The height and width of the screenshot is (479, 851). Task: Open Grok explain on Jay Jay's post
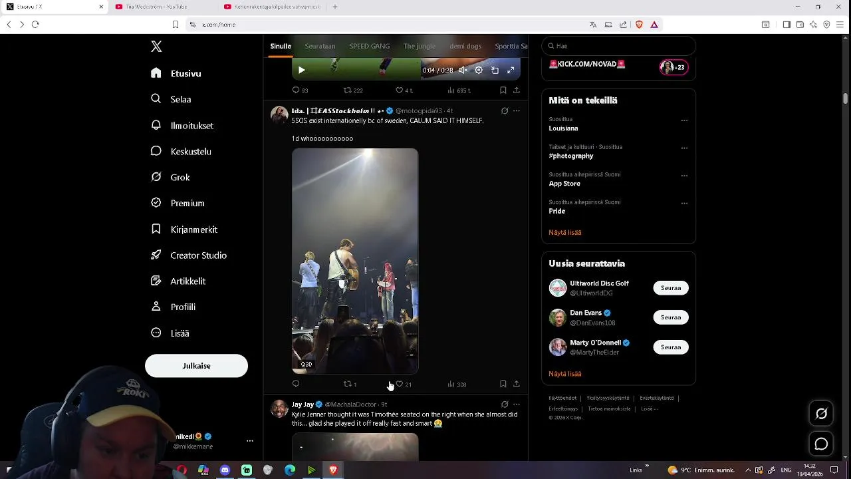[505, 404]
